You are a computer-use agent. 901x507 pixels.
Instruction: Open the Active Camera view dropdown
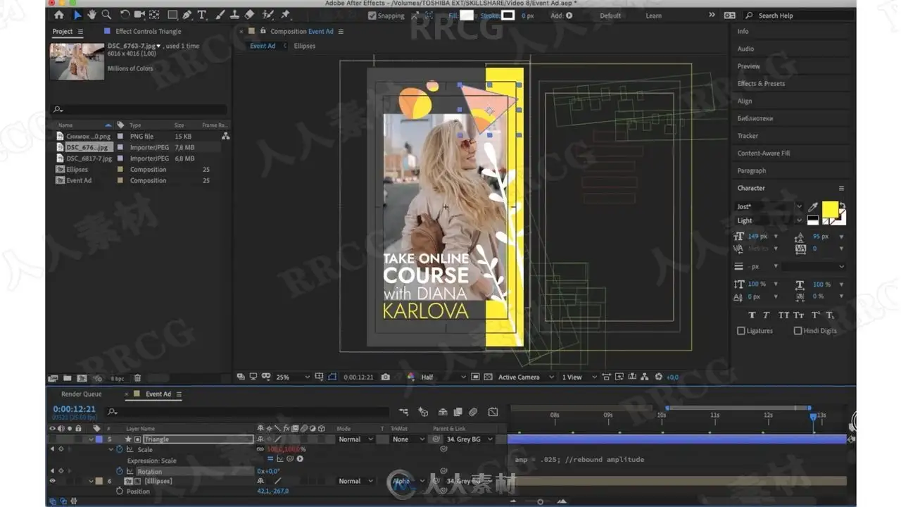pos(524,377)
